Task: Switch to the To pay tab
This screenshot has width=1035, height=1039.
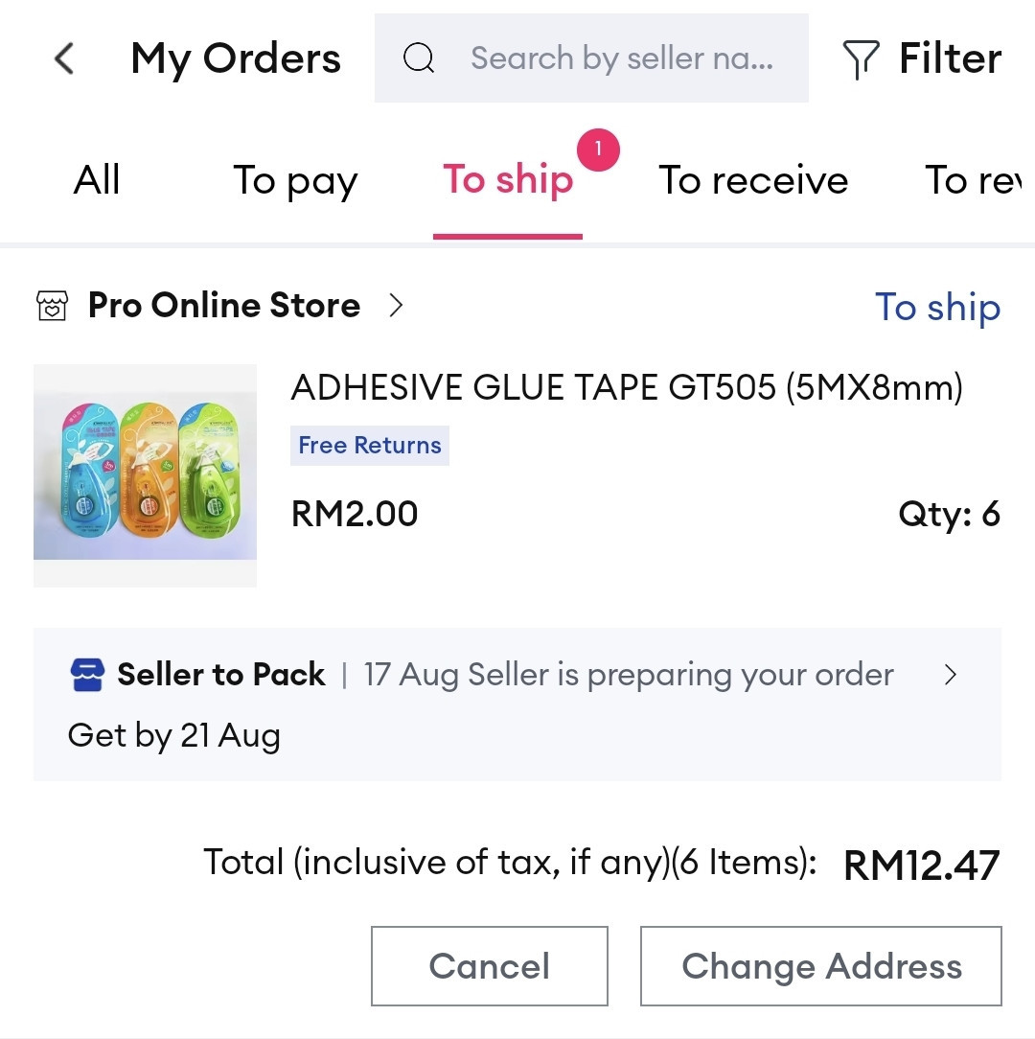Action: (295, 181)
